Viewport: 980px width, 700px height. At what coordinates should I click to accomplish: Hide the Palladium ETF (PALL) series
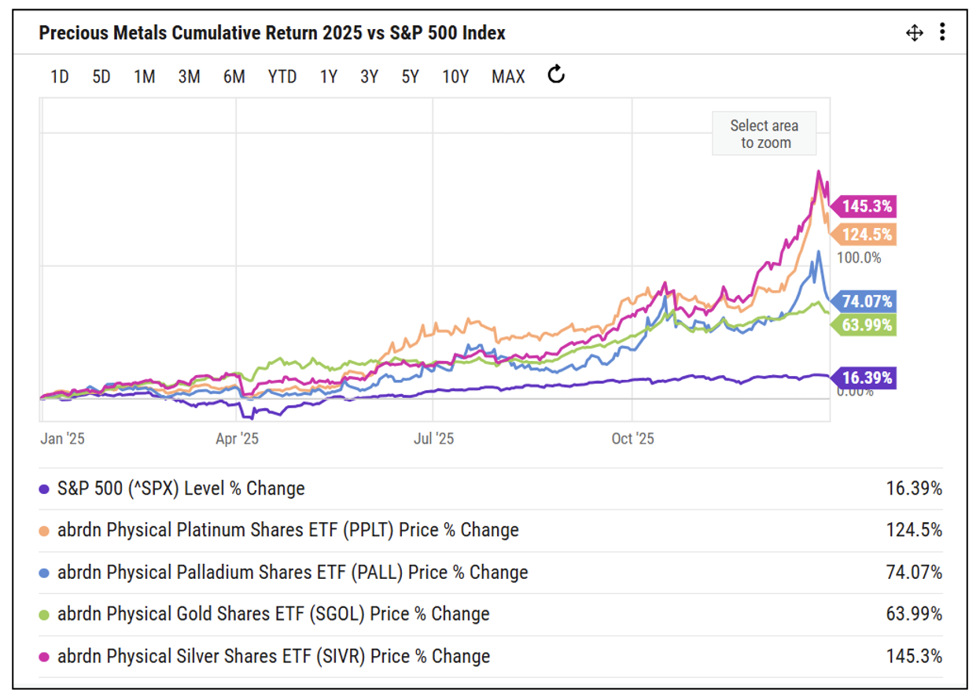293,573
